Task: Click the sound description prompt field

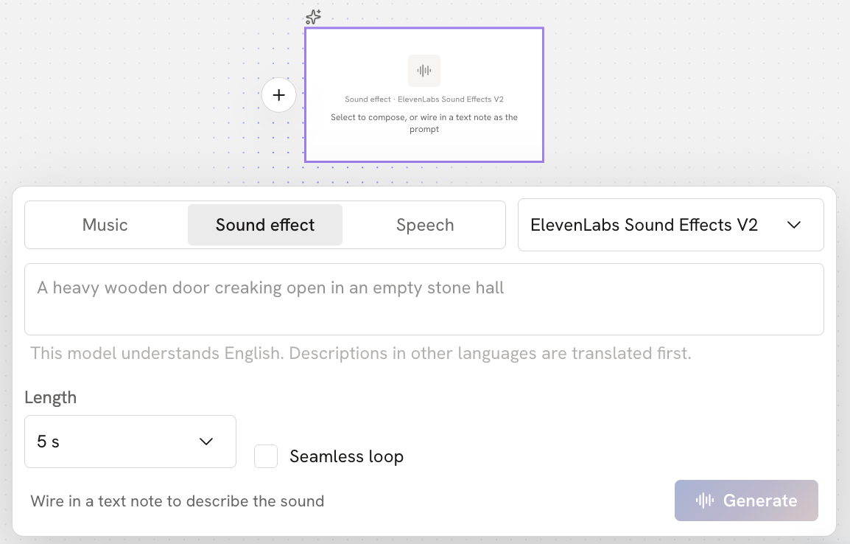Action: click(424, 299)
